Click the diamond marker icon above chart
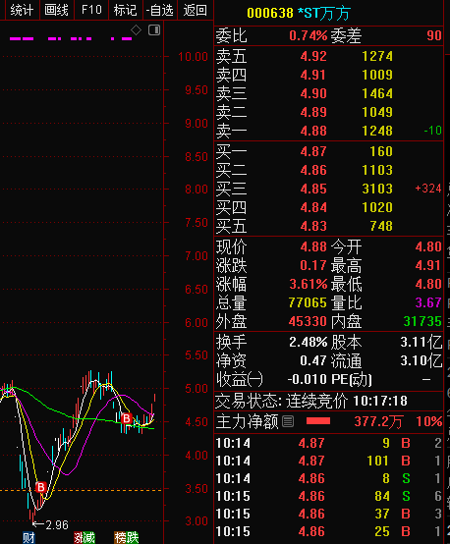This screenshot has height=544, width=450. coord(136,30)
